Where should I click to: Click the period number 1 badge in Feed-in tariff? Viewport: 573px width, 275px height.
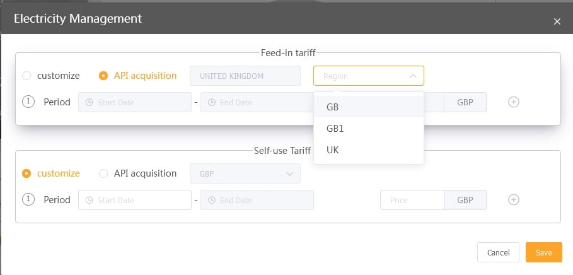point(28,102)
